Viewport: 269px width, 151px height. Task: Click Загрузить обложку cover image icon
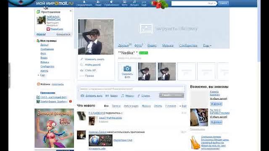(146, 29)
